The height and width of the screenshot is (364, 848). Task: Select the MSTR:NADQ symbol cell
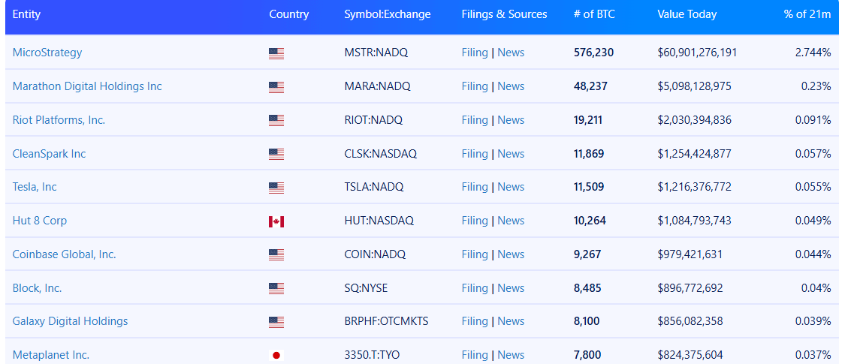pyautogui.click(x=376, y=53)
